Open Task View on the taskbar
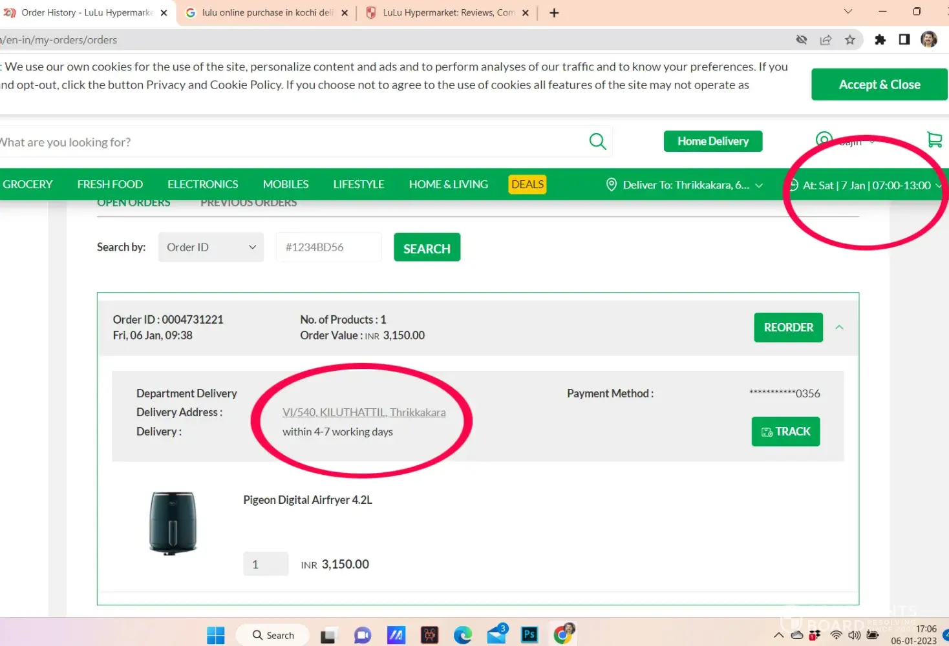The width and height of the screenshot is (949, 646). [328, 635]
